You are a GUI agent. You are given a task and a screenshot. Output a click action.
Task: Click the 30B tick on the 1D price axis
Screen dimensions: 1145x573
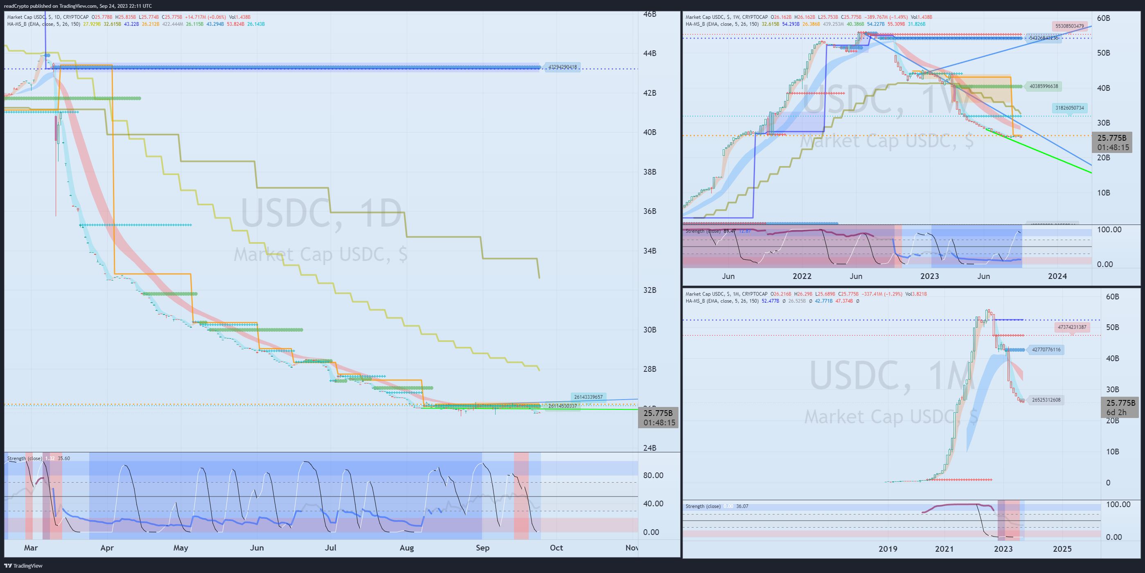pos(649,330)
